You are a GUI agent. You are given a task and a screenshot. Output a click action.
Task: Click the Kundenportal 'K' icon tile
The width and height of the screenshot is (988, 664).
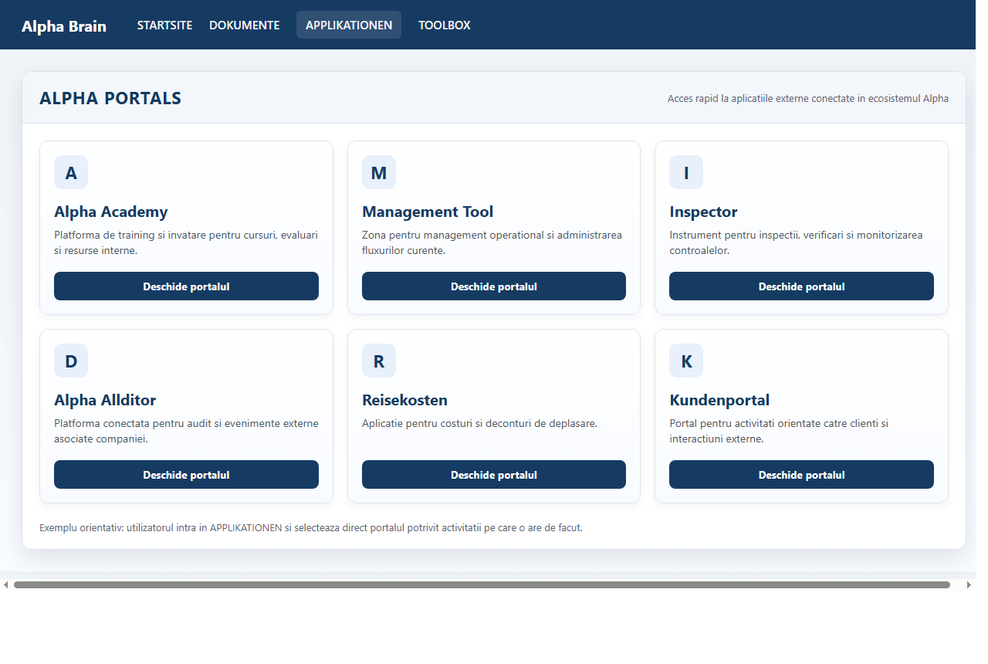[x=686, y=361]
